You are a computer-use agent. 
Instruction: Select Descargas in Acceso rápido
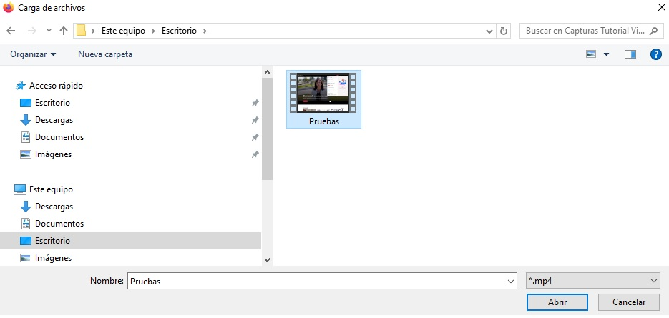tap(54, 120)
